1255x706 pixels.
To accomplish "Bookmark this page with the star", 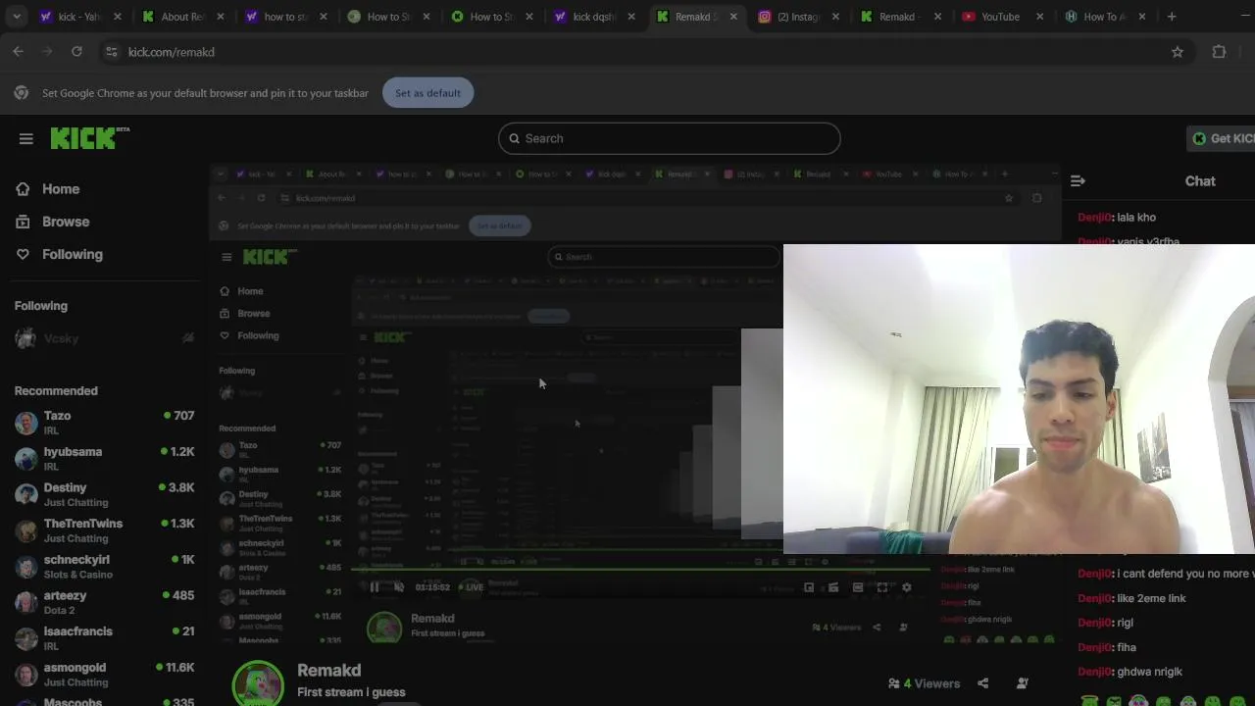I will (1178, 52).
